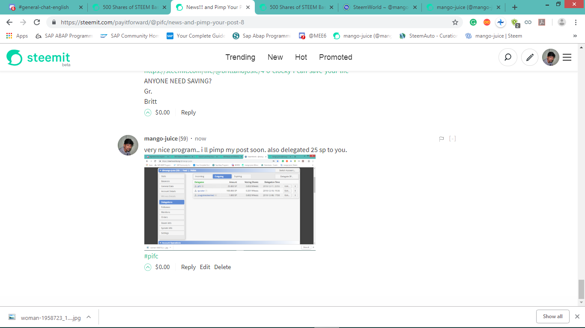This screenshot has width=585, height=328.
Task: Reply to the mango-juice comment
Action: pyautogui.click(x=188, y=267)
